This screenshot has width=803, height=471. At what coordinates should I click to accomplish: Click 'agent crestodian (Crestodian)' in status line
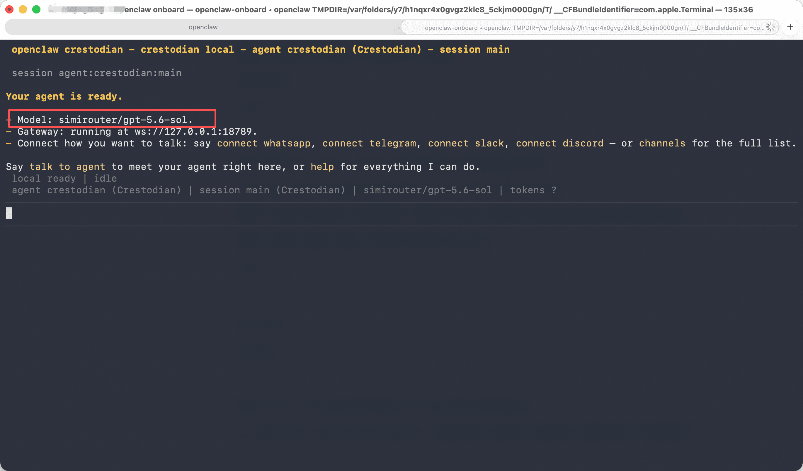point(96,190)
